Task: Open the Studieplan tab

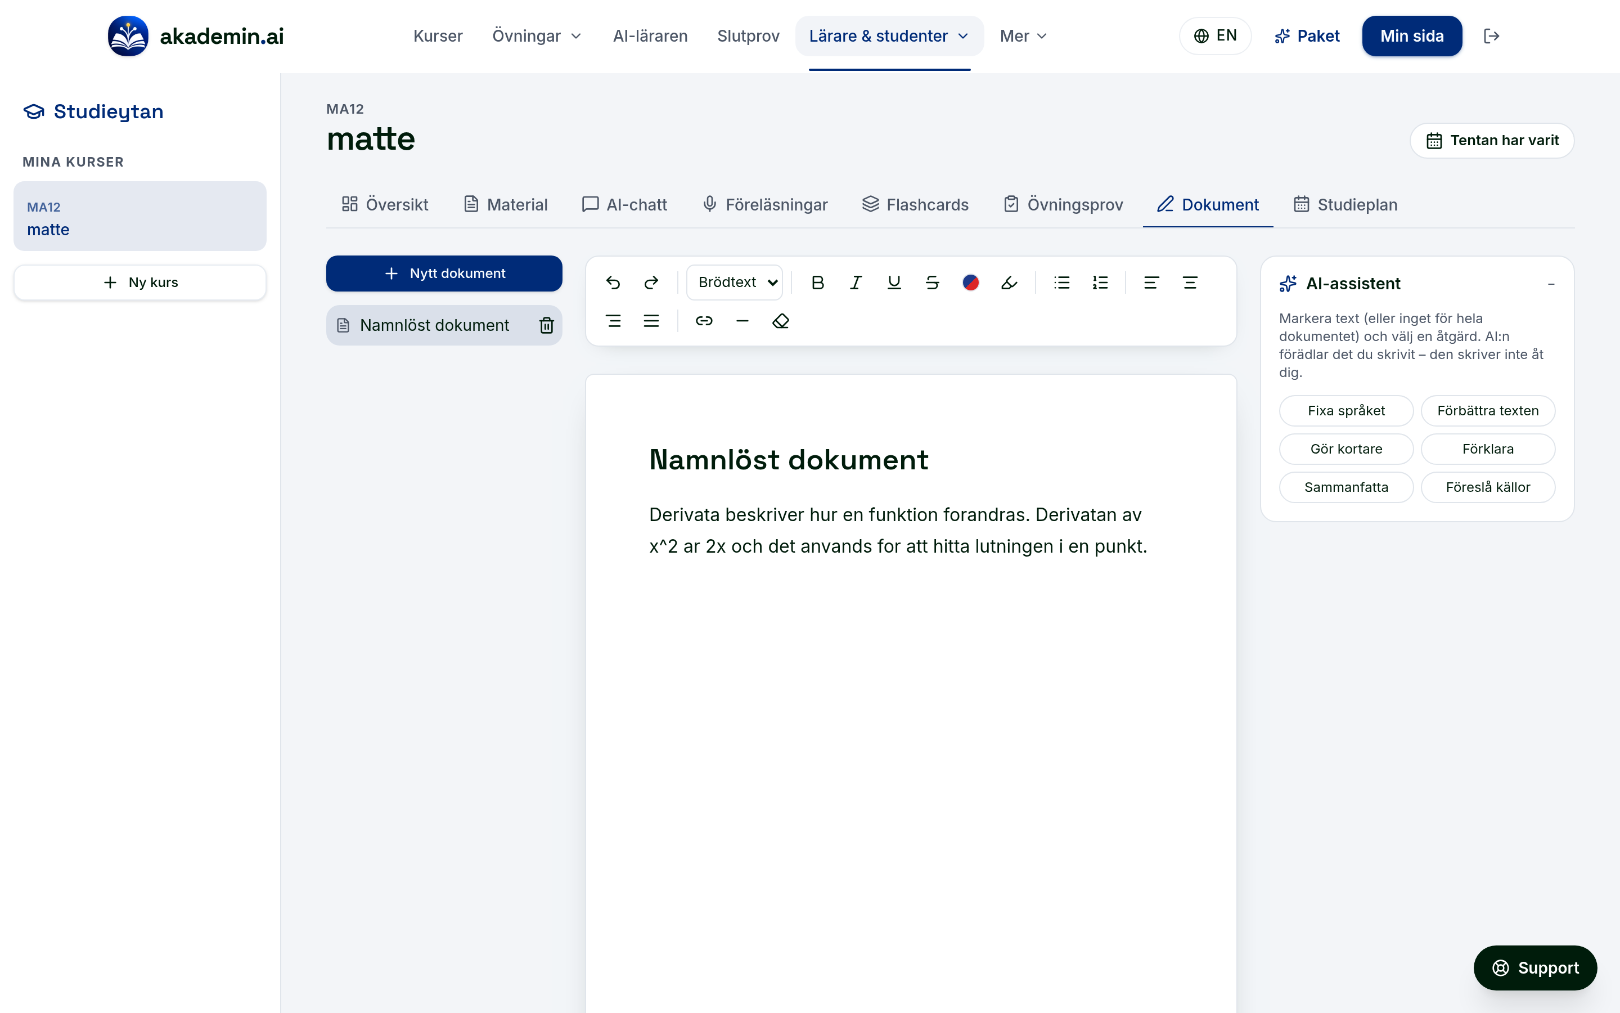Action: [x=1345, y=204]
